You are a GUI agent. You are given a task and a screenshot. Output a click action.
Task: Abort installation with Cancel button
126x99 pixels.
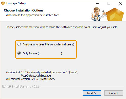pos(114,93)
